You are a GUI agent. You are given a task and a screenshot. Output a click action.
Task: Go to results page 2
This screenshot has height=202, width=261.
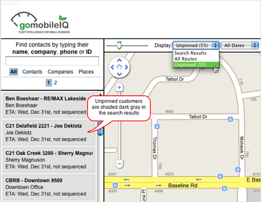[55, 83]
